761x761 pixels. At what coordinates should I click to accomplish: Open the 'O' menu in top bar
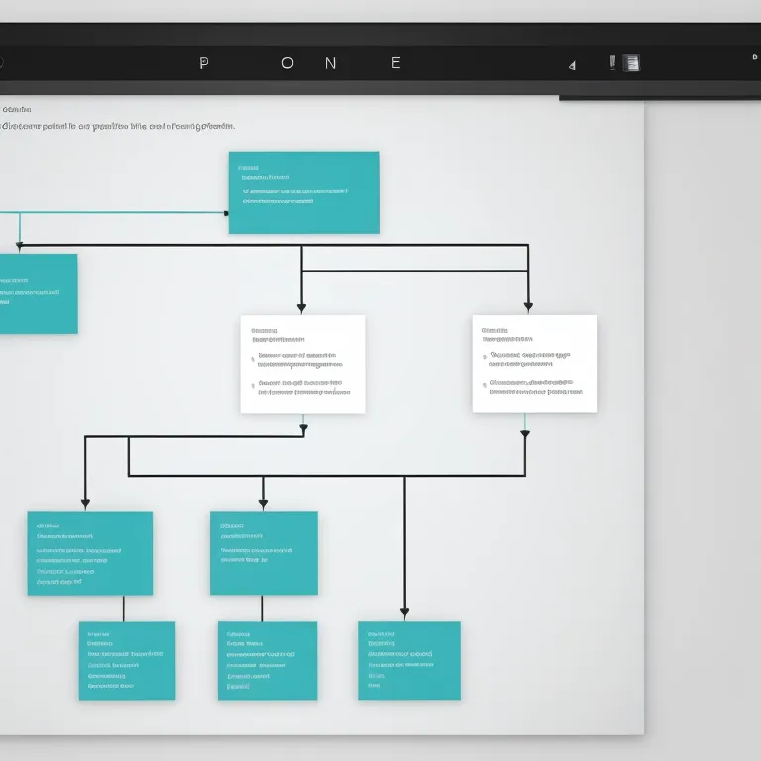pos(287,63)
